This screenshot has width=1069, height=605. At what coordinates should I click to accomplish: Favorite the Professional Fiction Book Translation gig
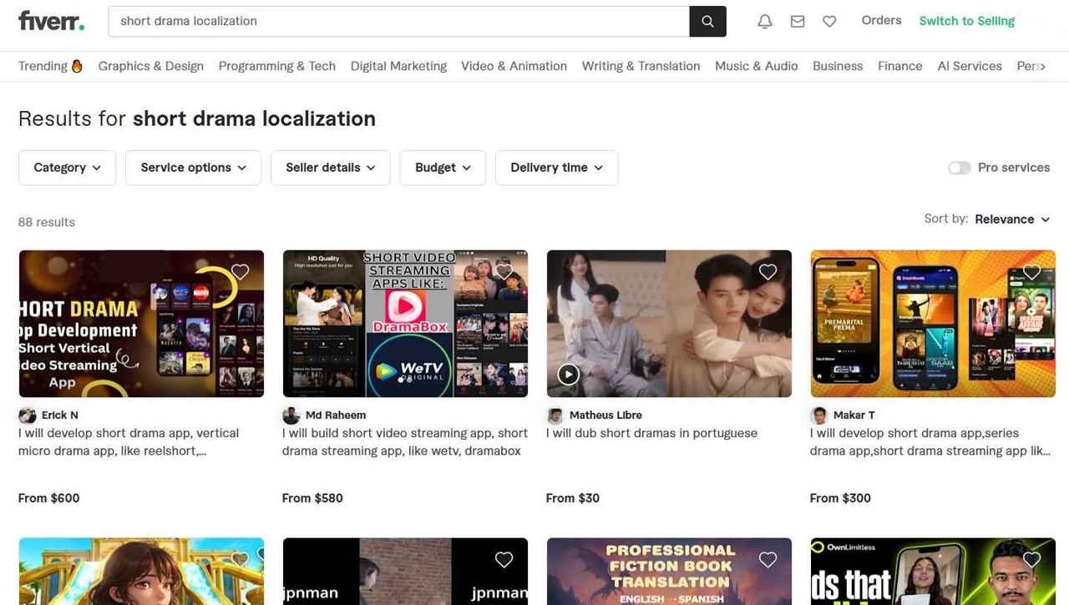tap(768, 559)
